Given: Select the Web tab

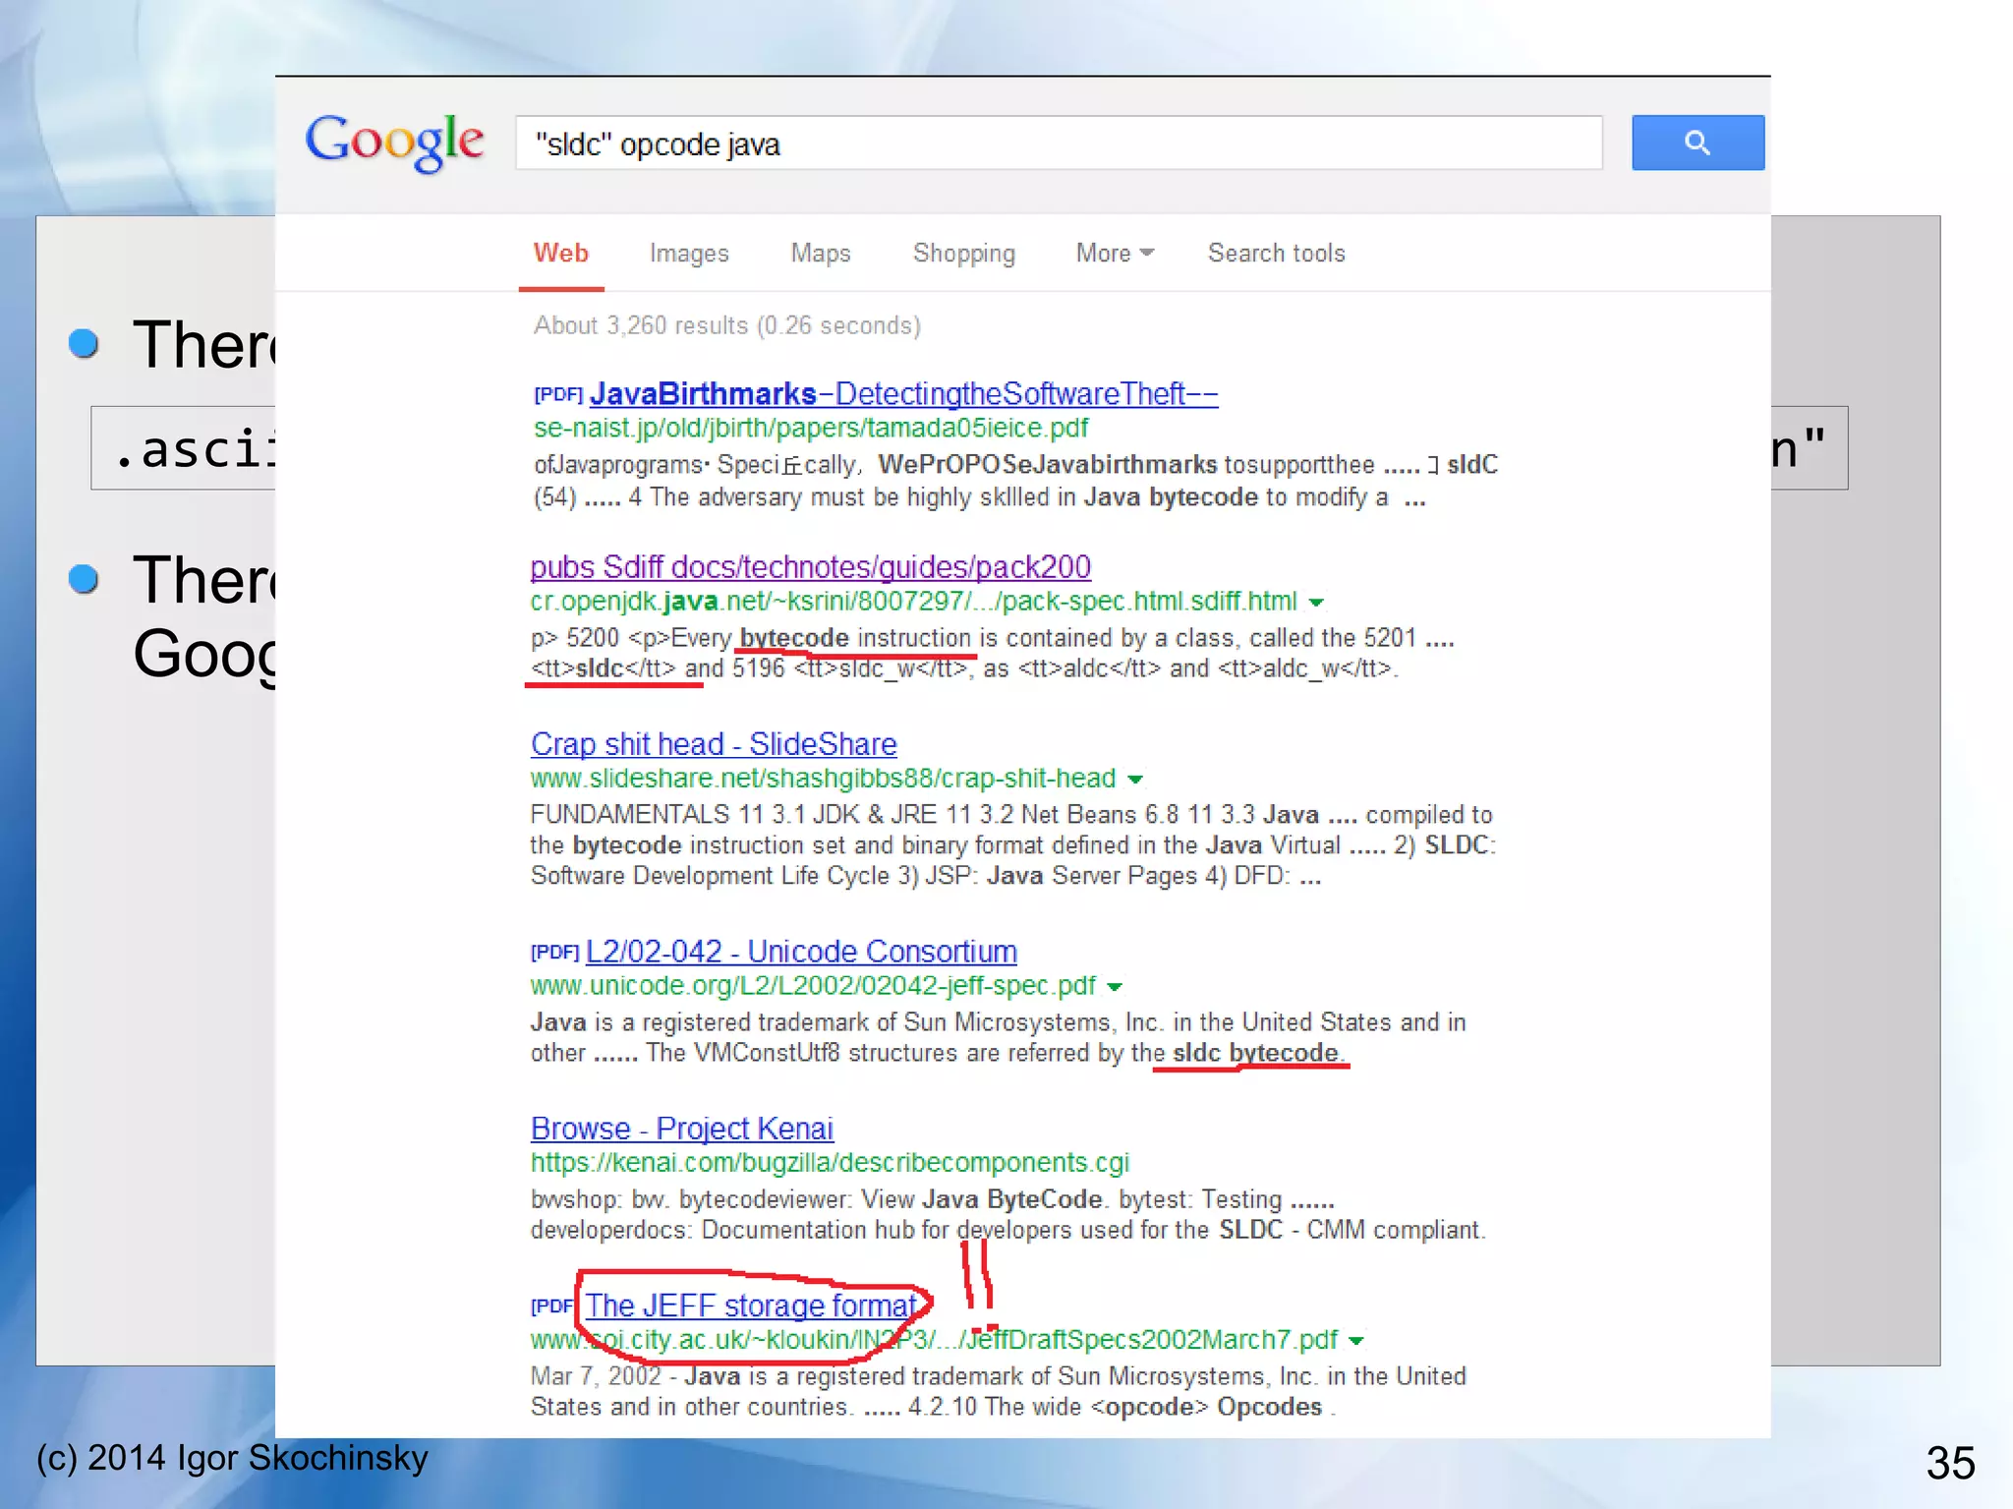Looking at the screenshot, I should 560,254.
